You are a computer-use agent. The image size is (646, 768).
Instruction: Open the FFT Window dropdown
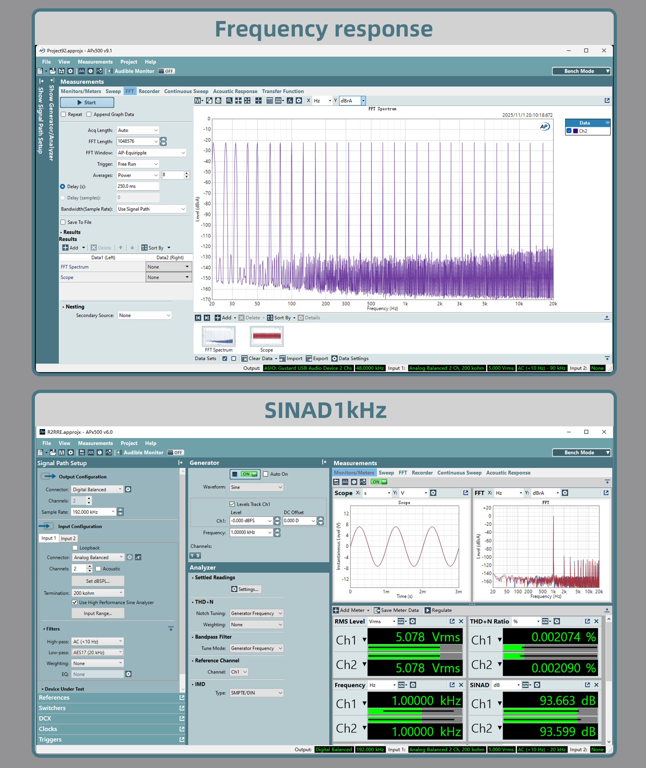click(151, 153)
